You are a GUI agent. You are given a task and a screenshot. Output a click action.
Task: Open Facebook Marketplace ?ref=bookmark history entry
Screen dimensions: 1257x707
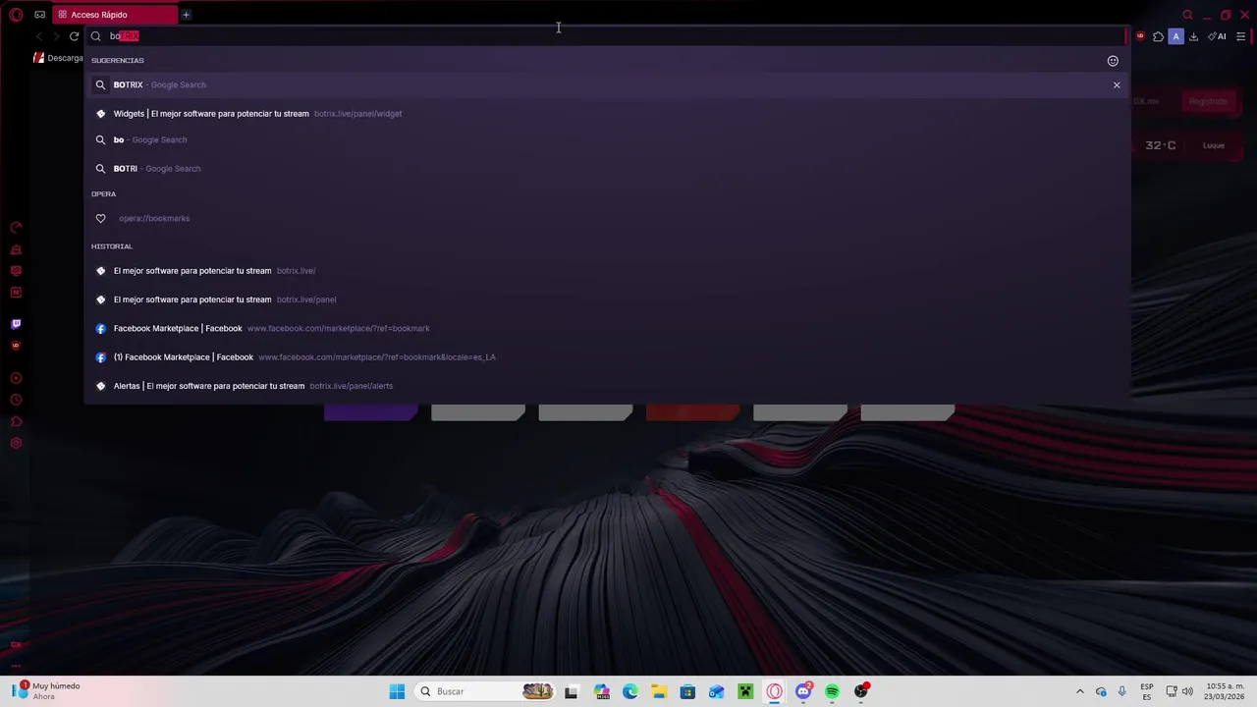tap(607, 329)
